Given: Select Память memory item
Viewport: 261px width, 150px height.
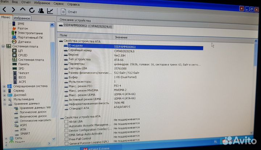Looking at the screenshot, I should click(24, 64).
